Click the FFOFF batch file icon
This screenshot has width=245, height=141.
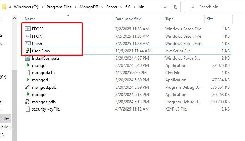[28, 29]
